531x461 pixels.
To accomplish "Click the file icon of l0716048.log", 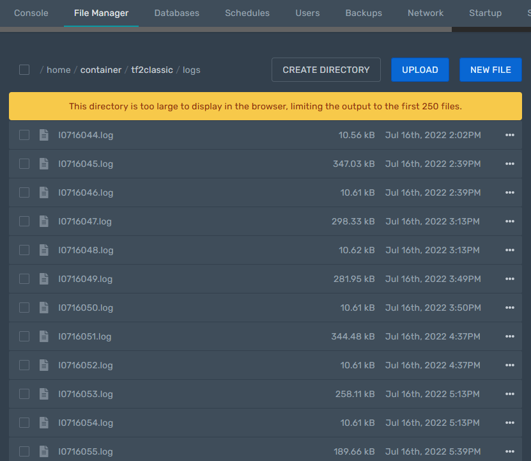I will (43, 250).
